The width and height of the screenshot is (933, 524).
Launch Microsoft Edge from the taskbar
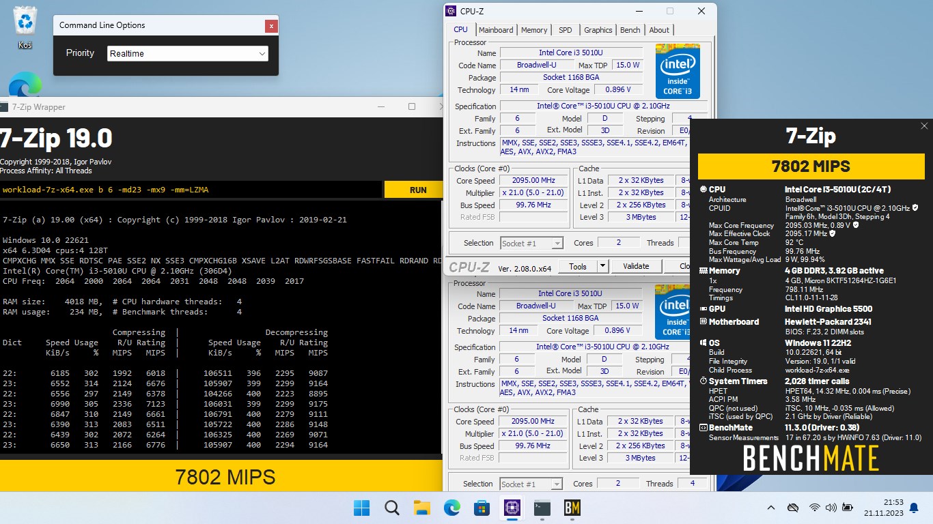click(x=451, y=508)
